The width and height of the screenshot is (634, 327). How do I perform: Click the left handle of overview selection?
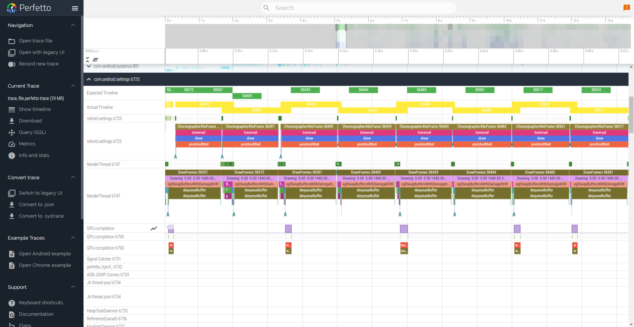[x=337, y=27]
